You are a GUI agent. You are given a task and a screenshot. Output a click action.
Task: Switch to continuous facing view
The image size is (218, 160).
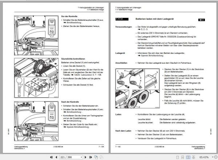[x=193, y=157]
